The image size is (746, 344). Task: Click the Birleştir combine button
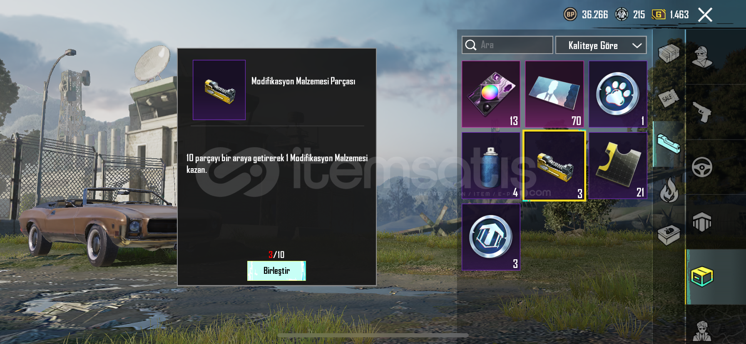click(x=276, y=271)
